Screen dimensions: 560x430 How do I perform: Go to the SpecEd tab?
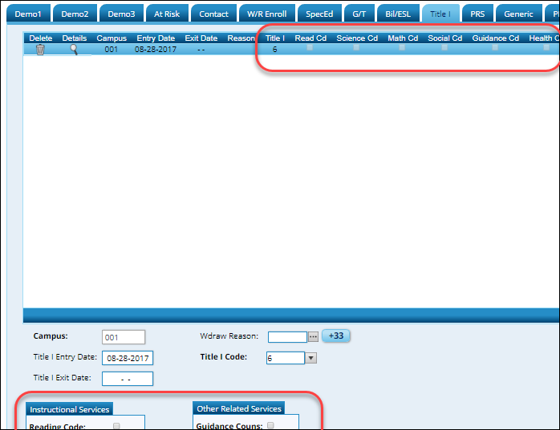319,14
